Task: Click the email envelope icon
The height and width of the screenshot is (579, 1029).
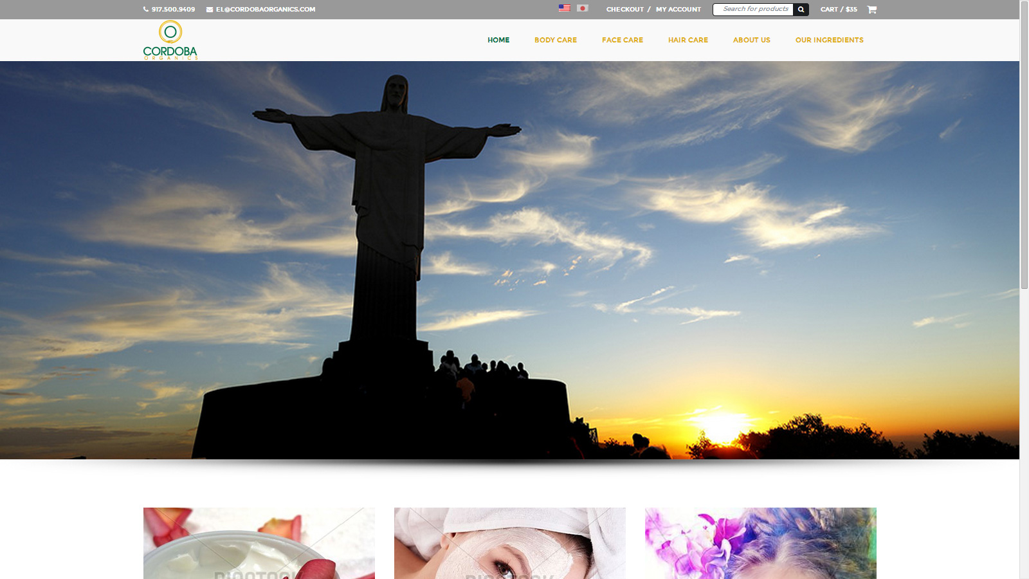Action: 210,10
